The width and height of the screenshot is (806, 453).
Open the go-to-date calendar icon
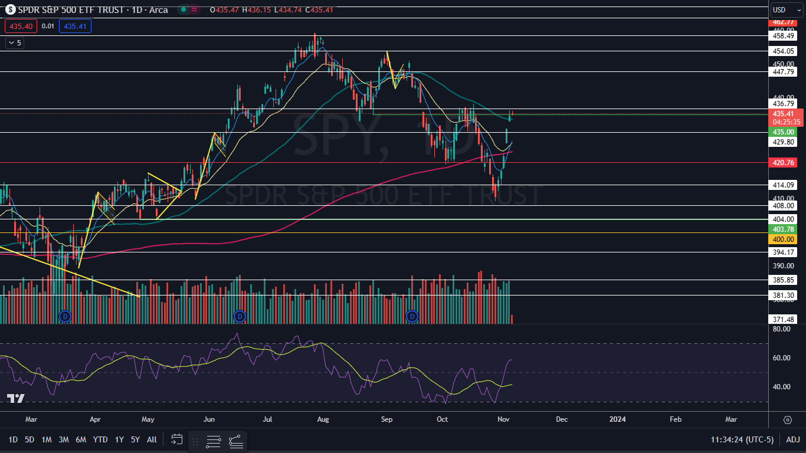tap(176, 439)
